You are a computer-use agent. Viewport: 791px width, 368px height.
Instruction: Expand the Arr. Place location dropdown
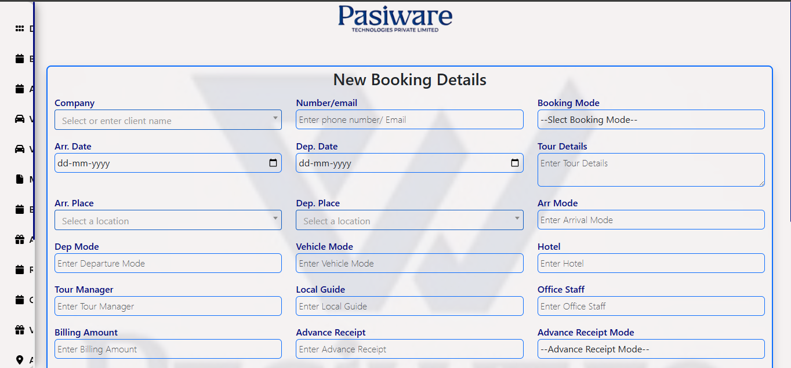point(168,220)
